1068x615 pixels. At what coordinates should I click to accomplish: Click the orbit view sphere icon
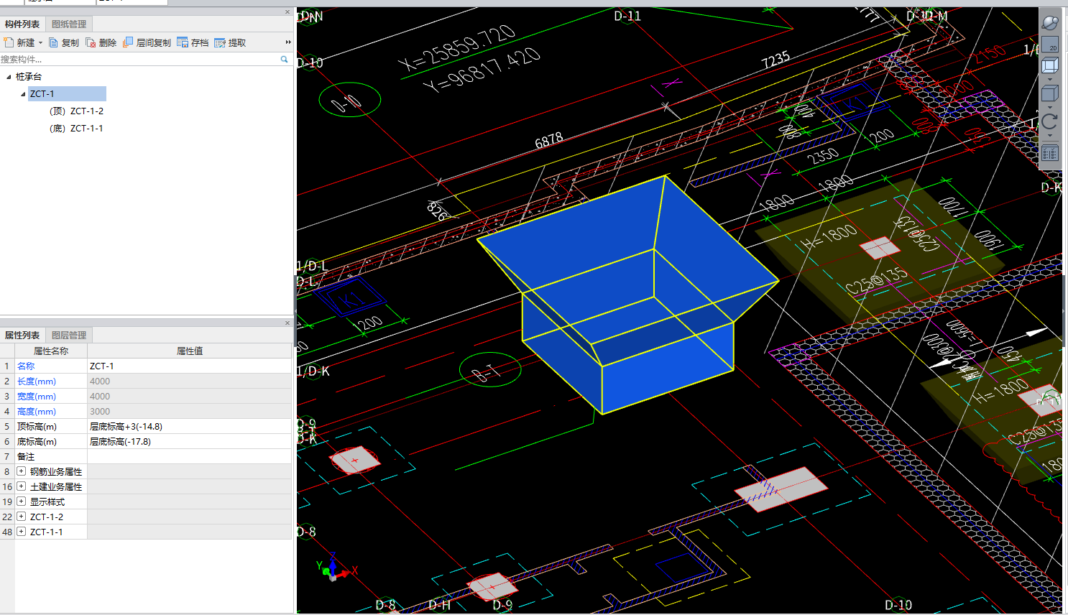(x=1050, y=22)
